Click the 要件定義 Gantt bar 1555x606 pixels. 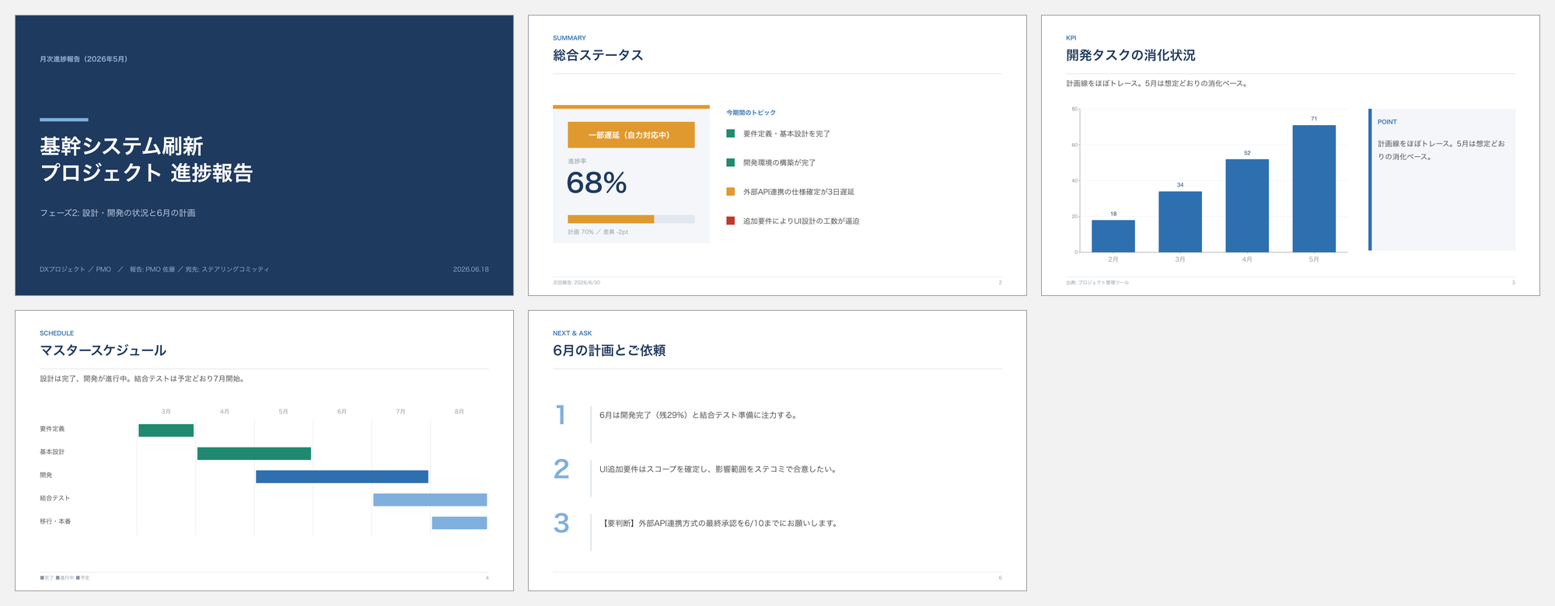coord(166,430)
